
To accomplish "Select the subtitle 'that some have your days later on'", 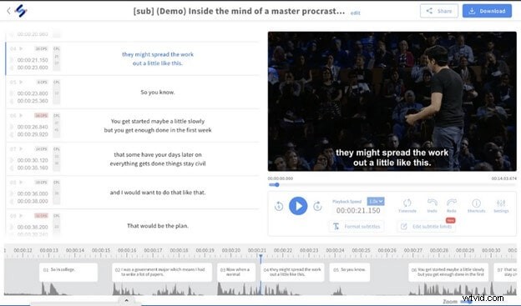I will click(158, 154).
